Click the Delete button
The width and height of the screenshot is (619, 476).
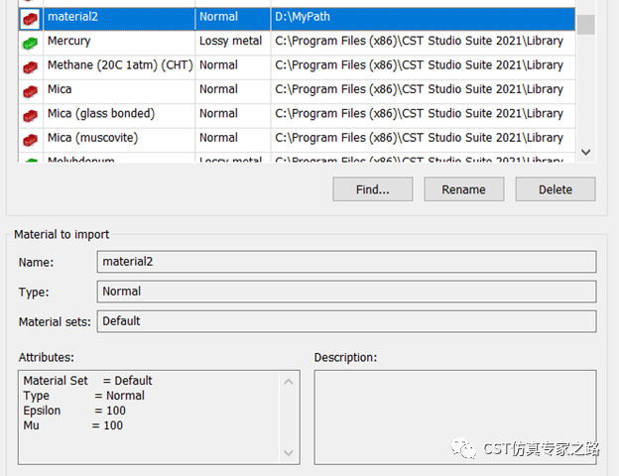click(556, 189)
